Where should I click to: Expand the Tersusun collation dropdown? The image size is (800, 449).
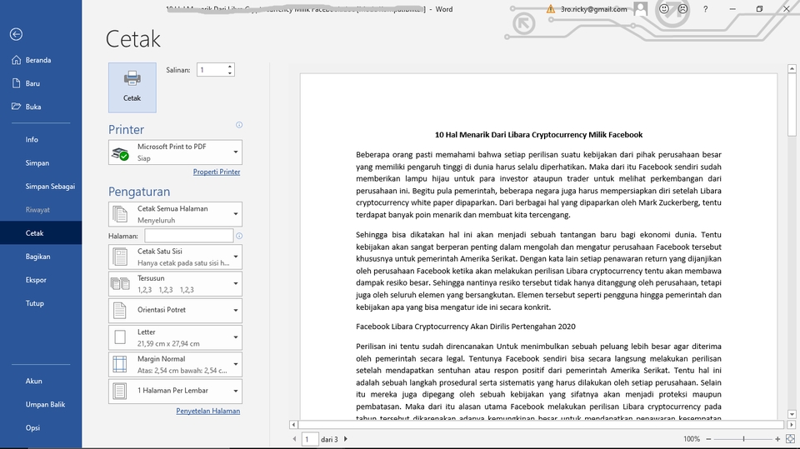point(175,284)
